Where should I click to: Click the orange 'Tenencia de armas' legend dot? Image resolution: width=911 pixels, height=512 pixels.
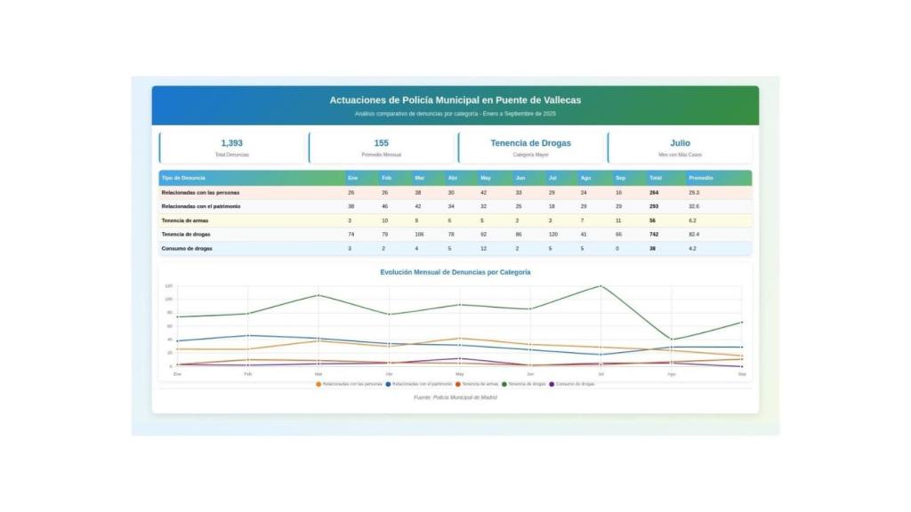[458, 384]
